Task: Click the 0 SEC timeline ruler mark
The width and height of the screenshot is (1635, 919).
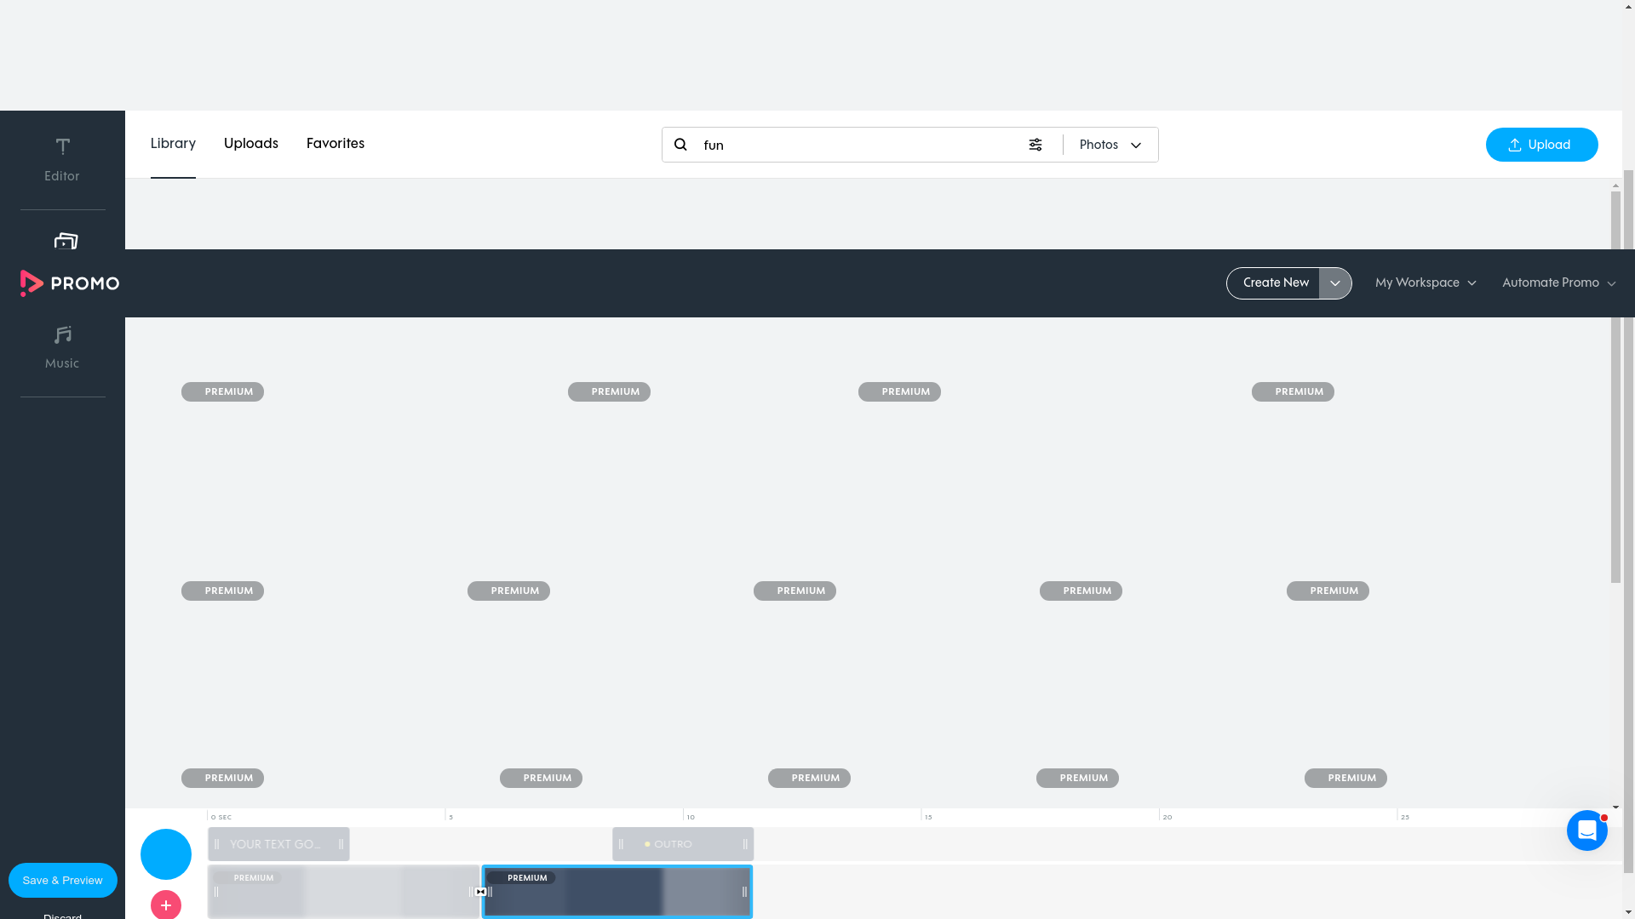Action: 221,817
